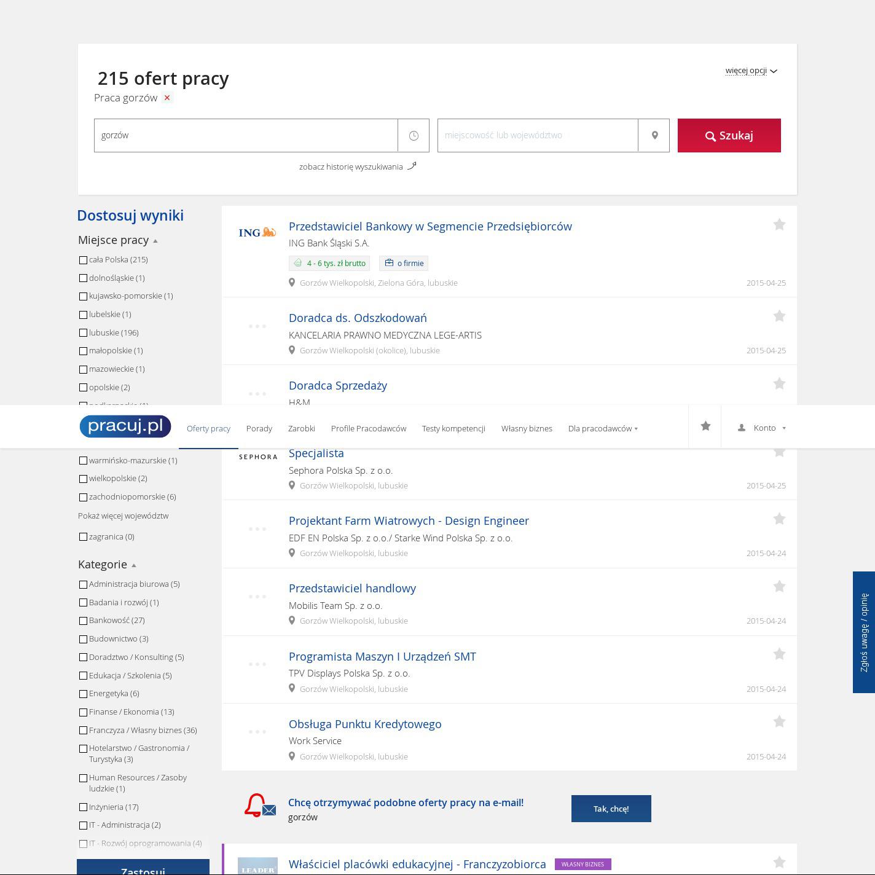Click placeholder logo for Obsługa Punktu Kredytowego
The width and height of the screenshot is (875, 875).
[257, 732]
